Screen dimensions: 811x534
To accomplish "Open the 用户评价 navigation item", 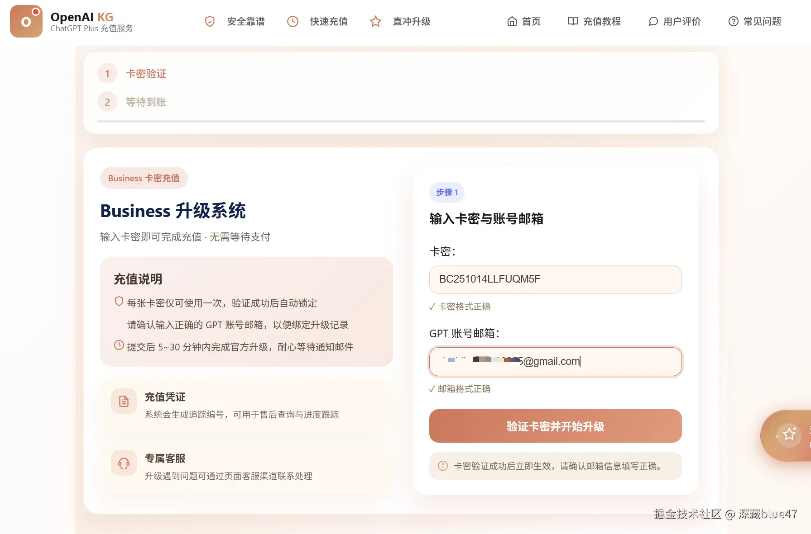I will click(675, 21).
